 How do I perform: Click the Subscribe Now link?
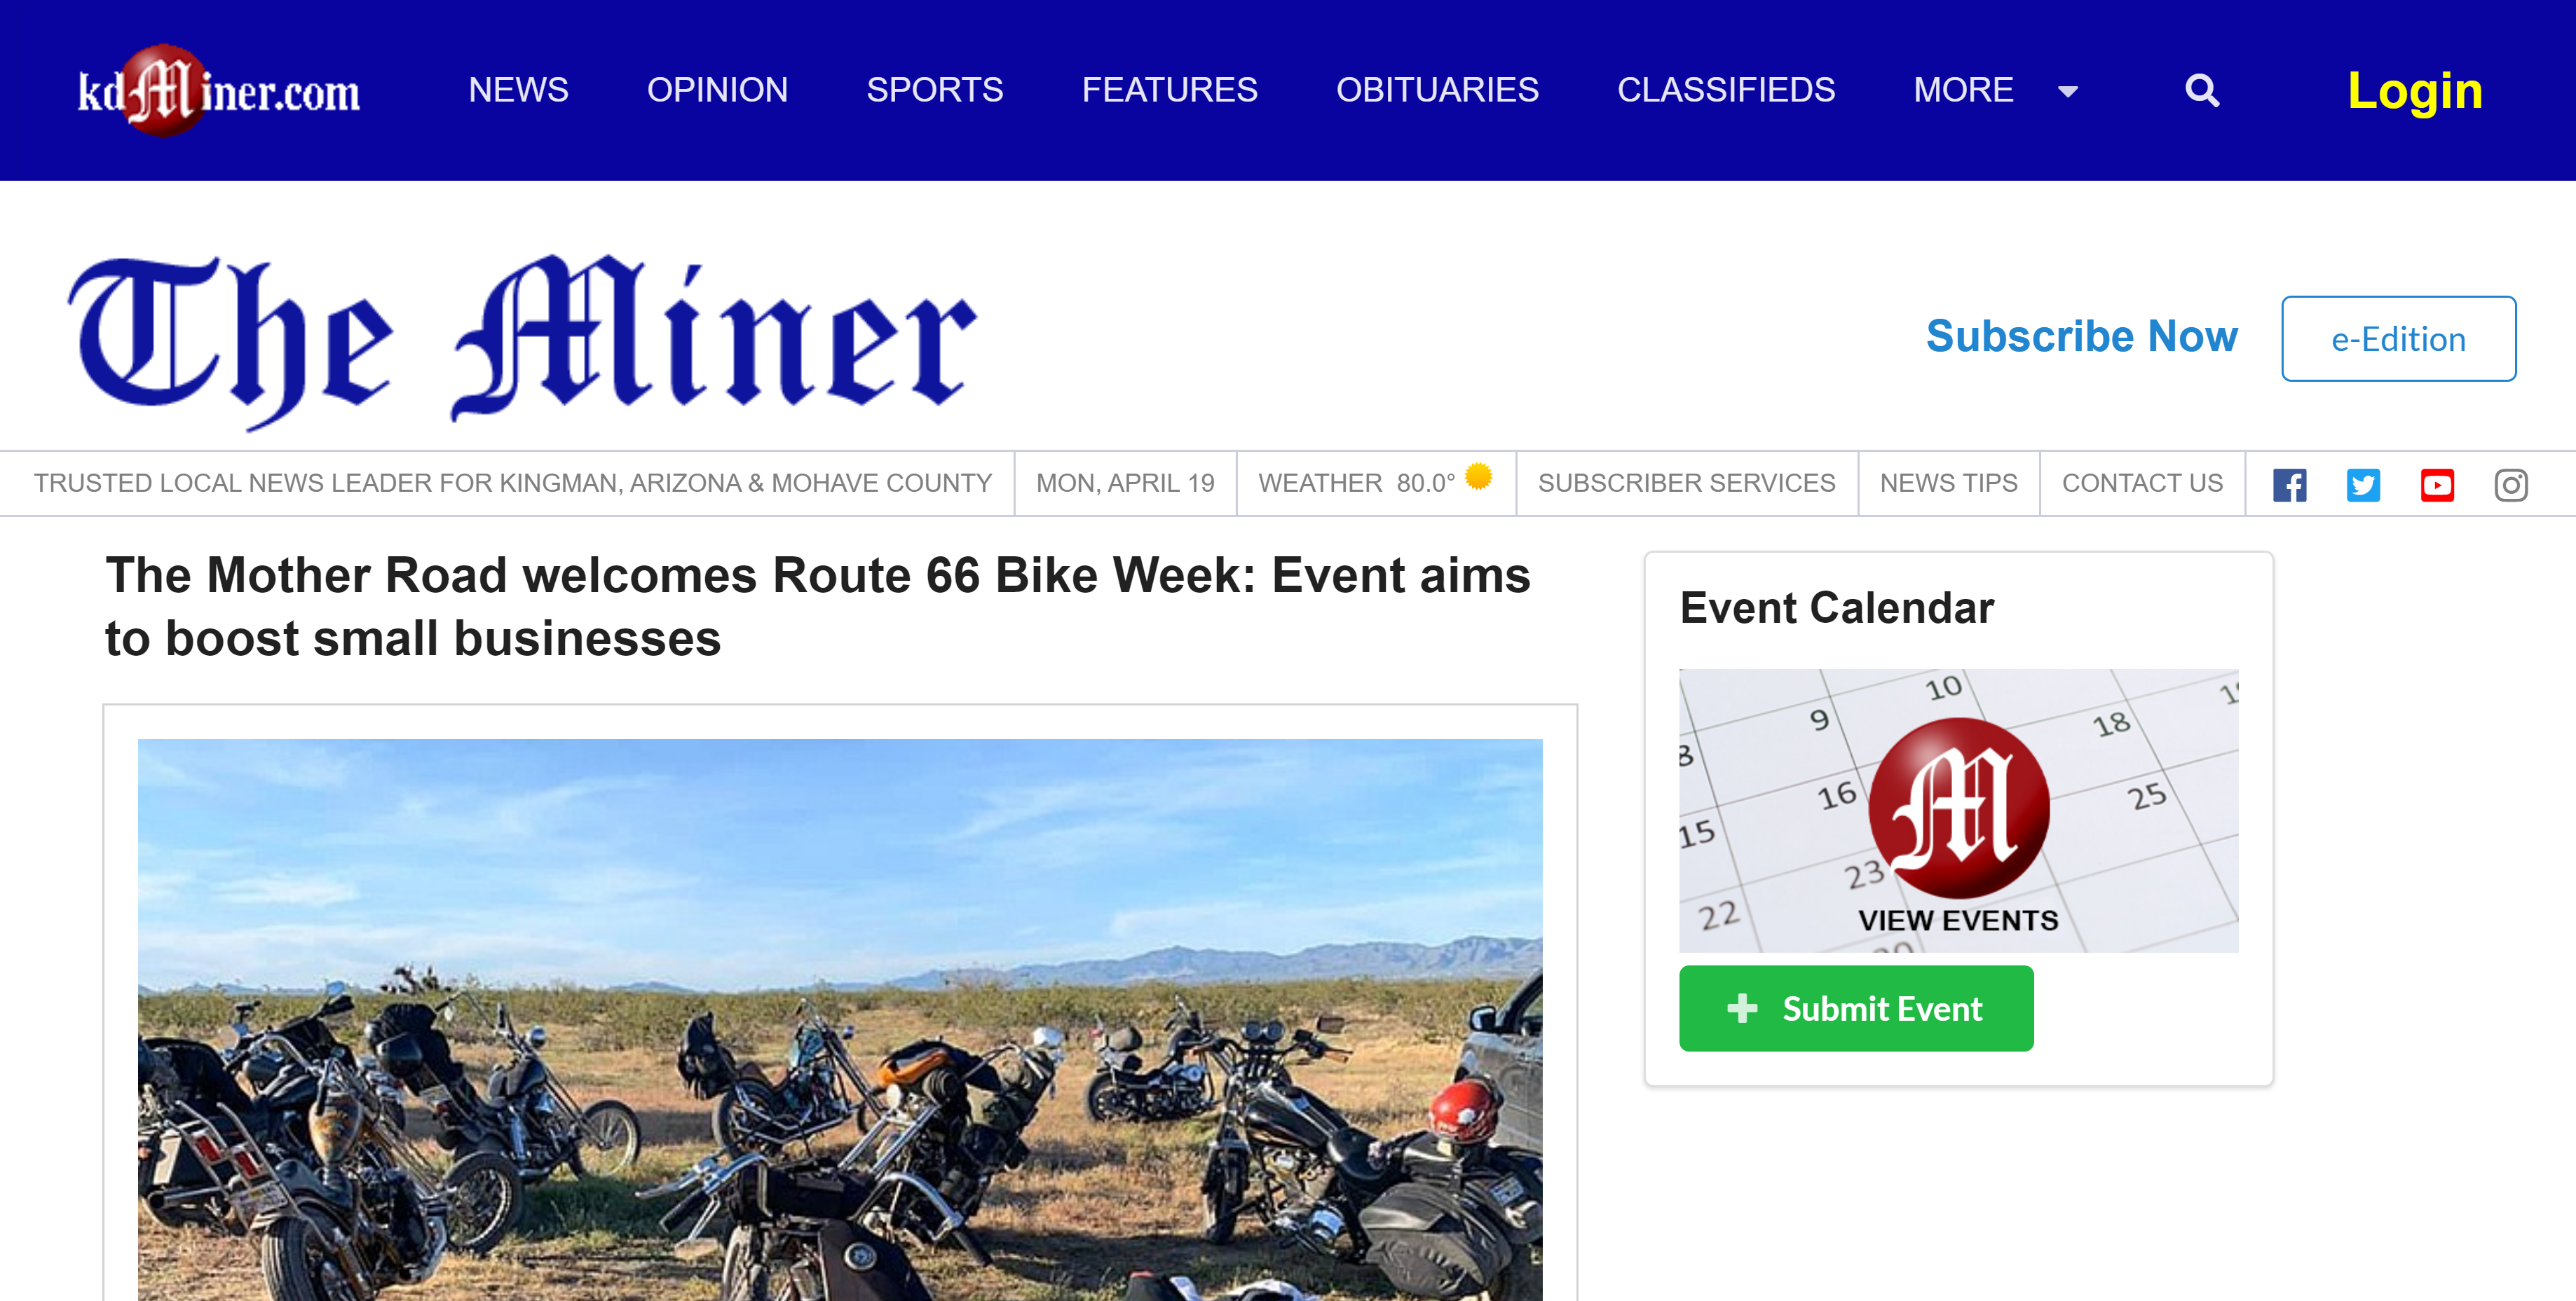tap(2081, 336)
